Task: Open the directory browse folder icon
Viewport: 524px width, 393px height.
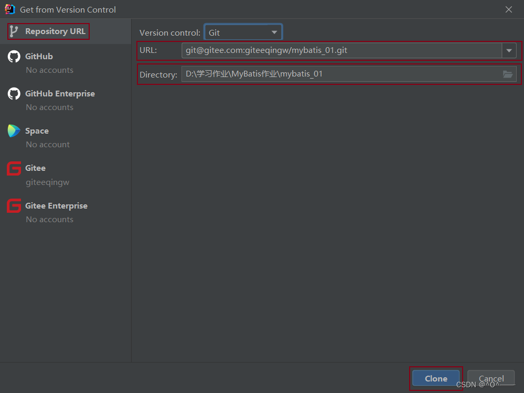Action: [x=507, y=74]
